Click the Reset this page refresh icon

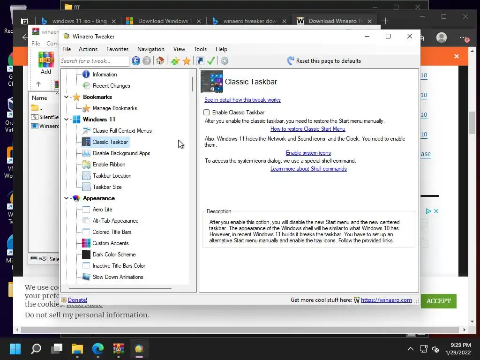pos(291,60)
